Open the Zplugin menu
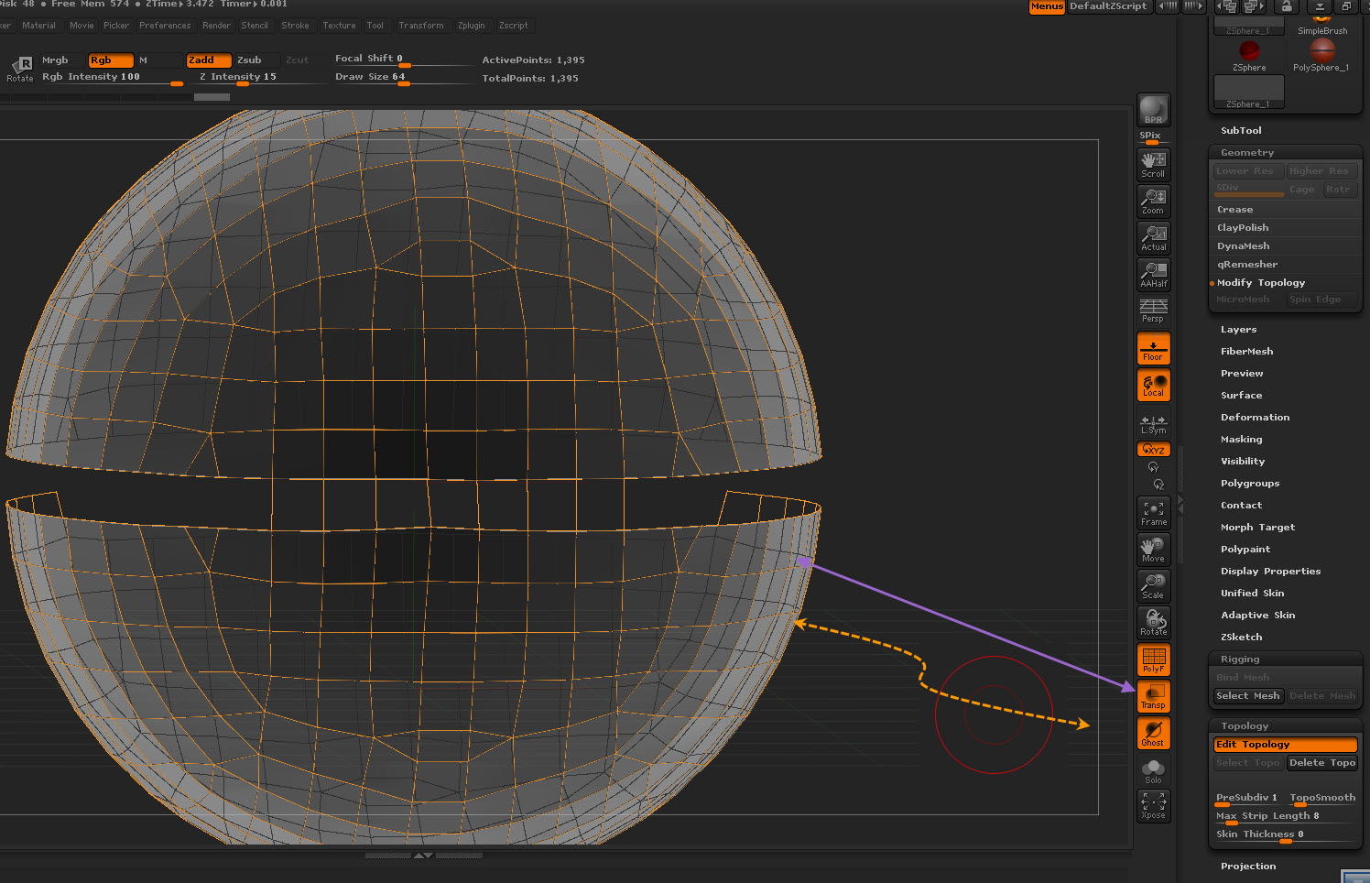The image size is (1370, 883). point(471,26)
